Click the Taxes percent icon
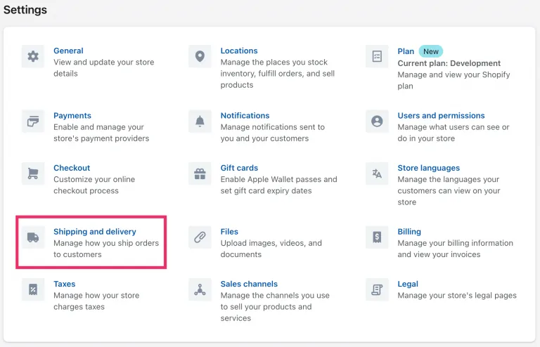The width and height of the screenshot is (540, 347). point(33,289)
